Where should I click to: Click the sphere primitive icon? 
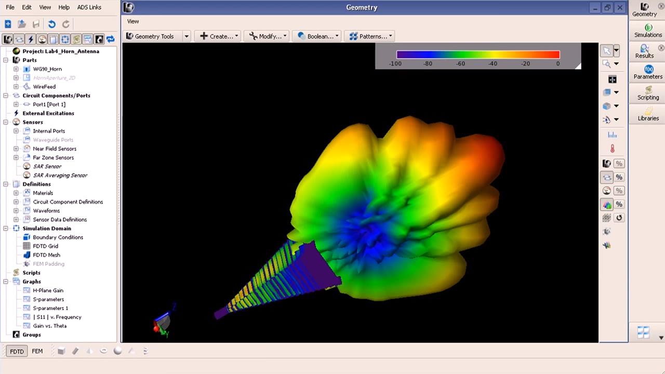pos(117,351)
